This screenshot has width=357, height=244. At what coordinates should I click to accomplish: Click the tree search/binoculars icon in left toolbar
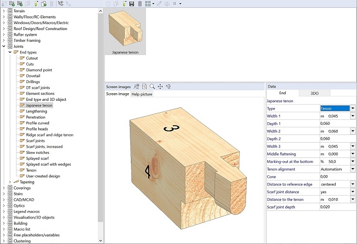coord(61,3)
